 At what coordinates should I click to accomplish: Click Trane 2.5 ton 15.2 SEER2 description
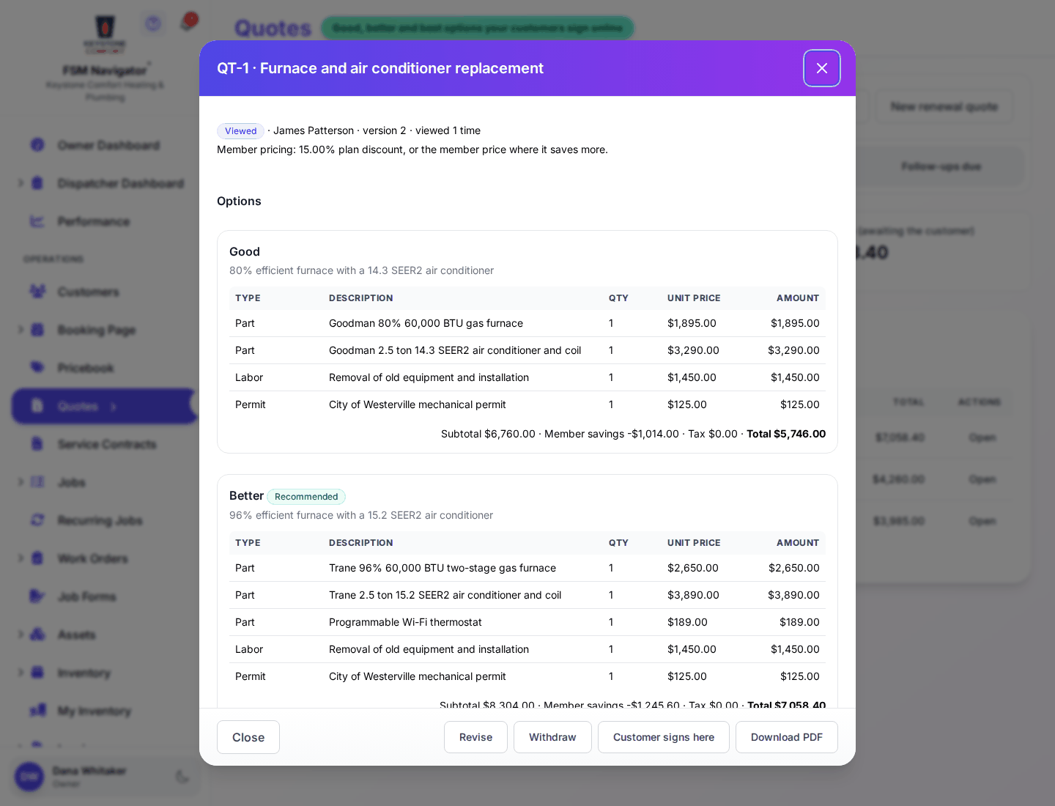click(x=445, y=595)
